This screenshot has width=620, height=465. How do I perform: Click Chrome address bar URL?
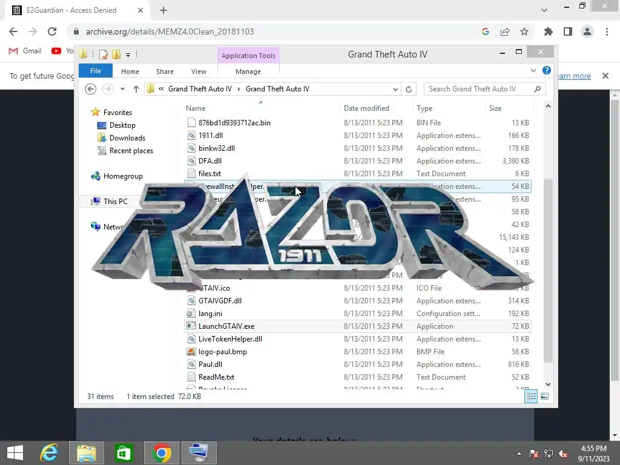coord(170,31)
